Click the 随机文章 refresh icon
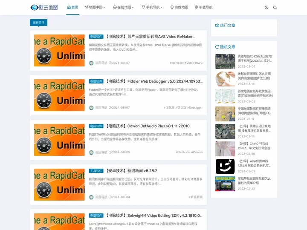The height and width of the screenshot is (230, 307). point(217,47)
